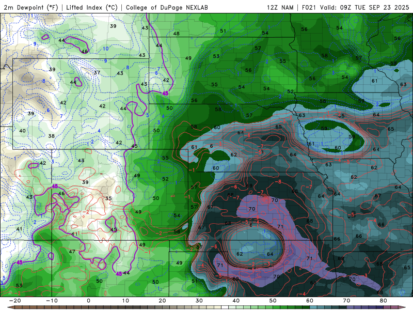Click the '47' dewpoint value on map
Image resolution: width=413 pixels, height=310 pixels.
point(72,252)
